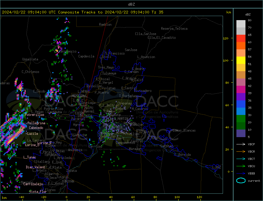
Task: Click the S_Francisco label
Action: click(115, 53)
